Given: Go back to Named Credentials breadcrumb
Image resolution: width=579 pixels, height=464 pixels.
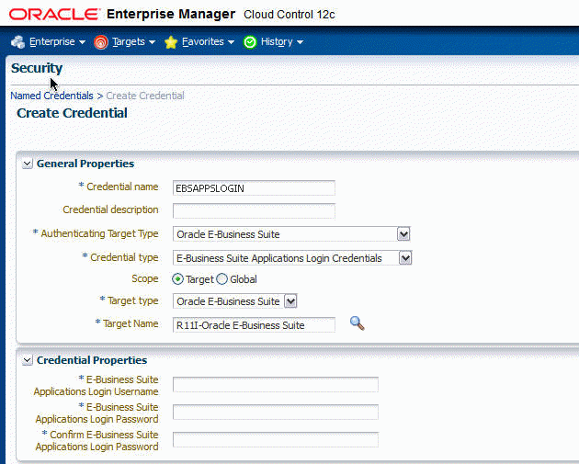Looking at the screenshot, I should click(51, 96).
